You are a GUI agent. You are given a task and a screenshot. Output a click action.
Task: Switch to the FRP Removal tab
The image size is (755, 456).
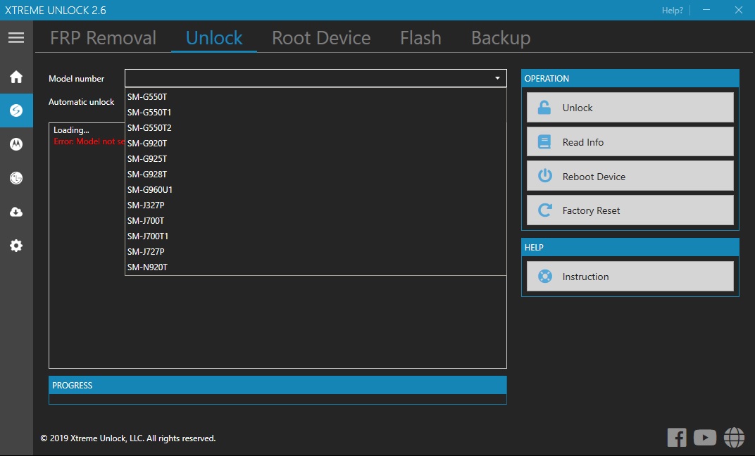(x=103, y=37)
